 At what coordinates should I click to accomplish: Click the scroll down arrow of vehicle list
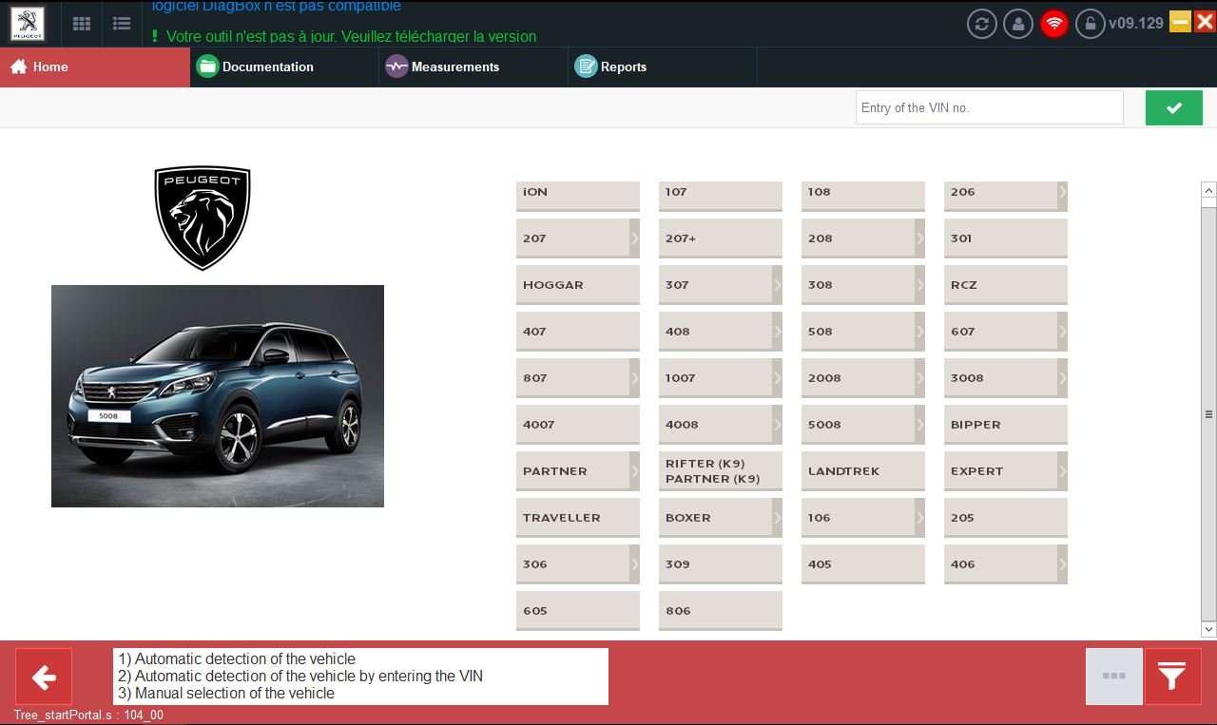pos(1208,629)
